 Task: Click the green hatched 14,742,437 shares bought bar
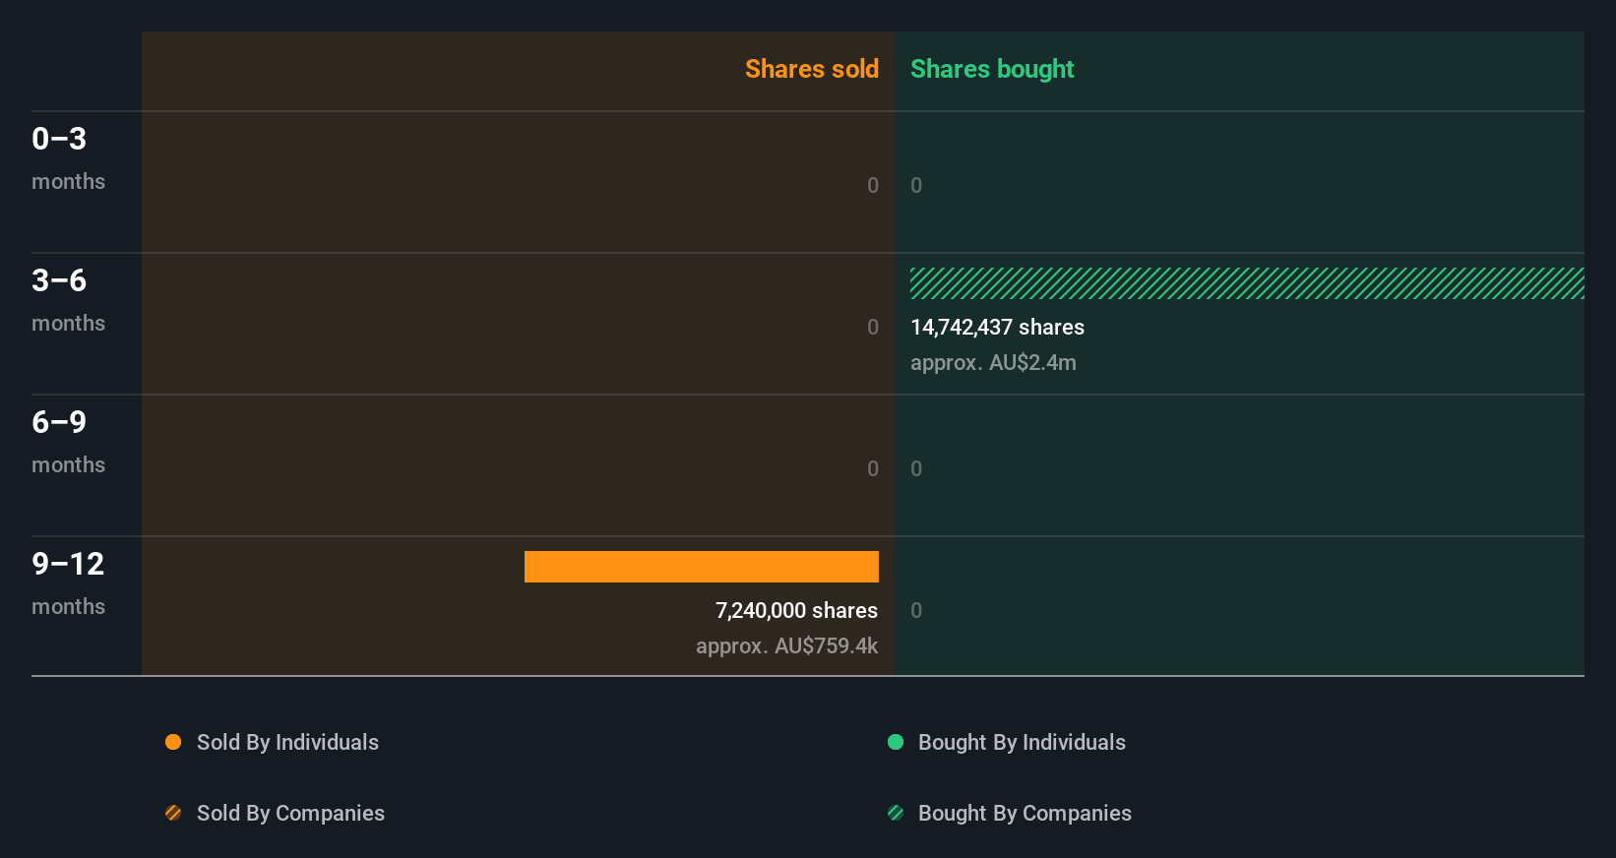click(x=1247, y=283)
